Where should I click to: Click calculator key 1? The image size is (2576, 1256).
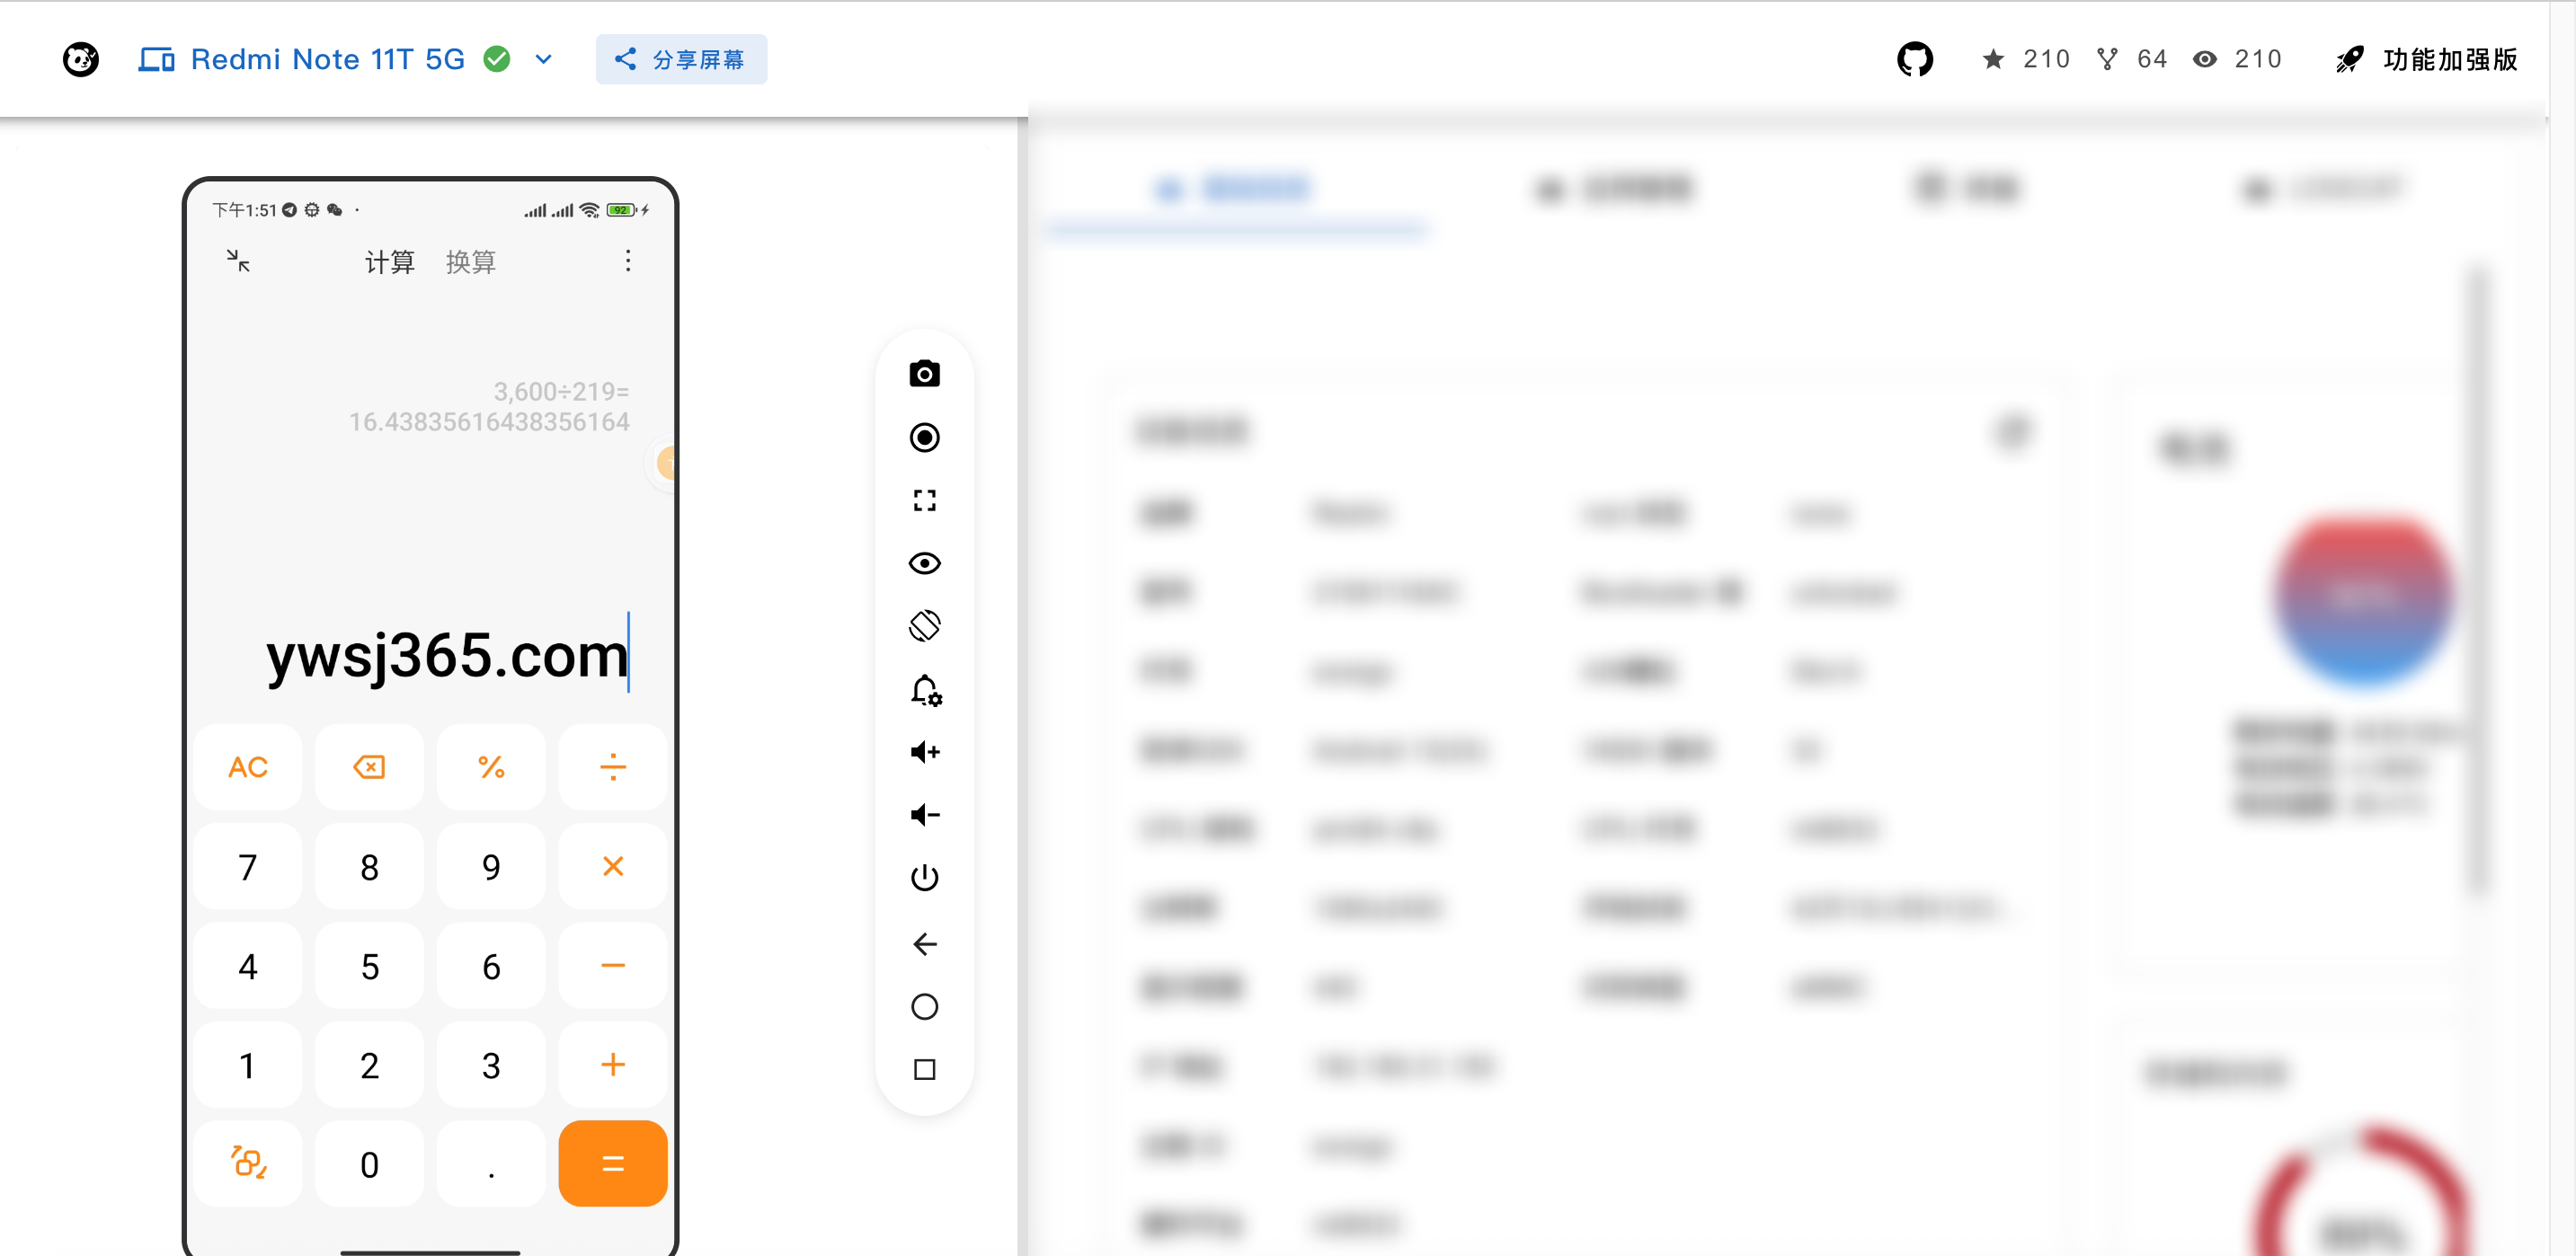coord(248,1064)
